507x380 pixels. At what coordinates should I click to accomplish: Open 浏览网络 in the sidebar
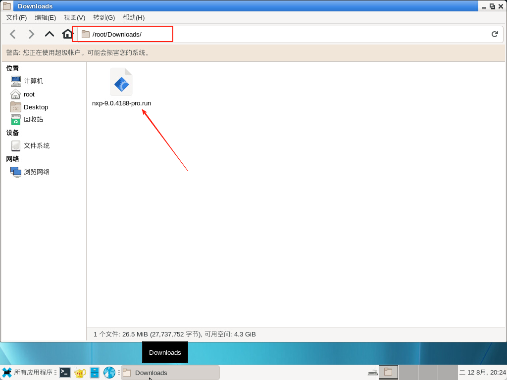coord(37,172)
